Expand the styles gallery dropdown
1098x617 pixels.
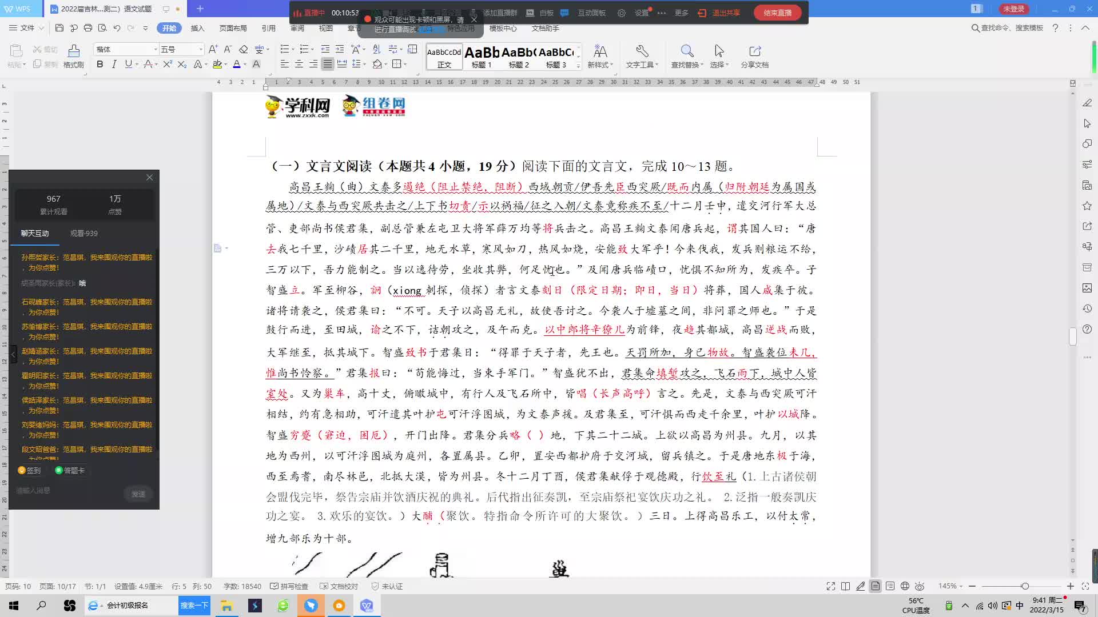coord(578,66)
